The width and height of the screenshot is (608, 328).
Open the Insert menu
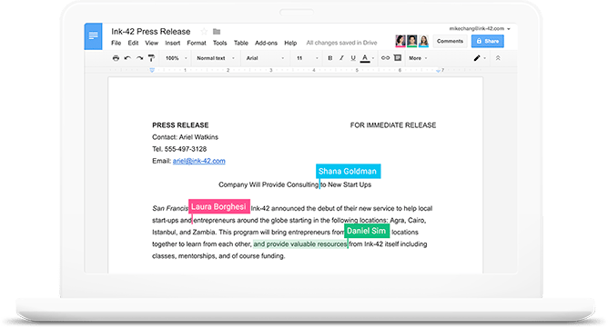click(173, 43)
